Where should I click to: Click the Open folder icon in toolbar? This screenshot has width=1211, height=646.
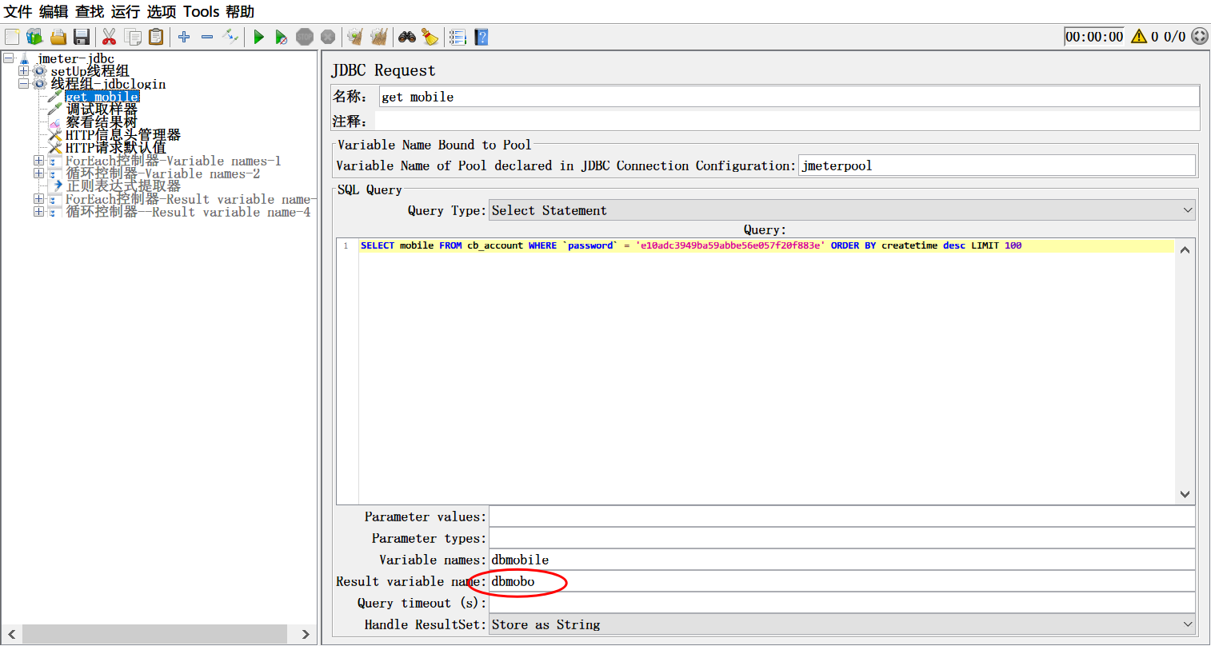58,37
